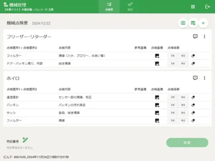Mark フリーザー フィルター row as NG
The image size is (215, 161).
(x=183, y=56)
